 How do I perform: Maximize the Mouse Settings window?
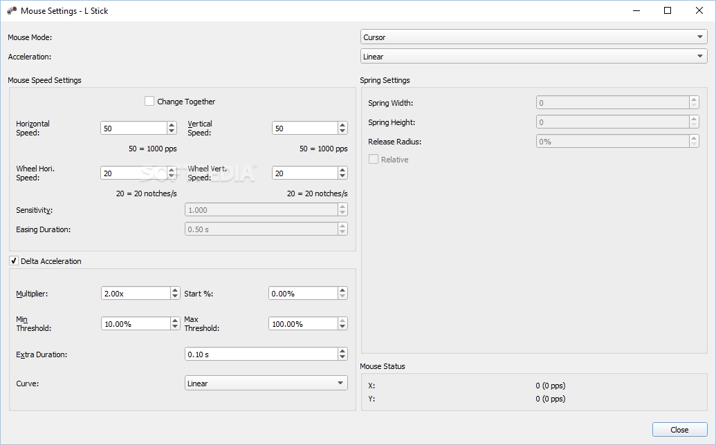(x=668, y=10)
